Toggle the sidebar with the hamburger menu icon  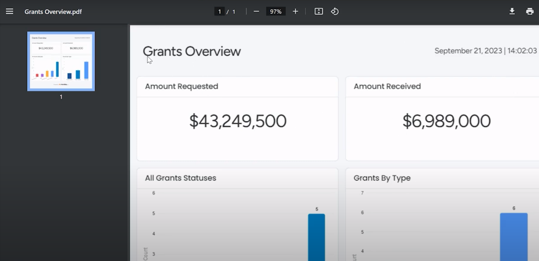[9, 12]
